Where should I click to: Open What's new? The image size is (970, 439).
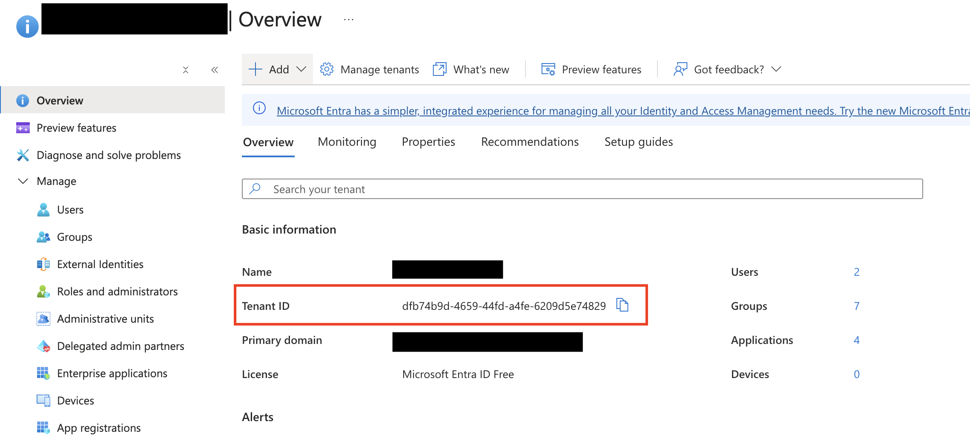pyautogui.click(x=481, y=69)
